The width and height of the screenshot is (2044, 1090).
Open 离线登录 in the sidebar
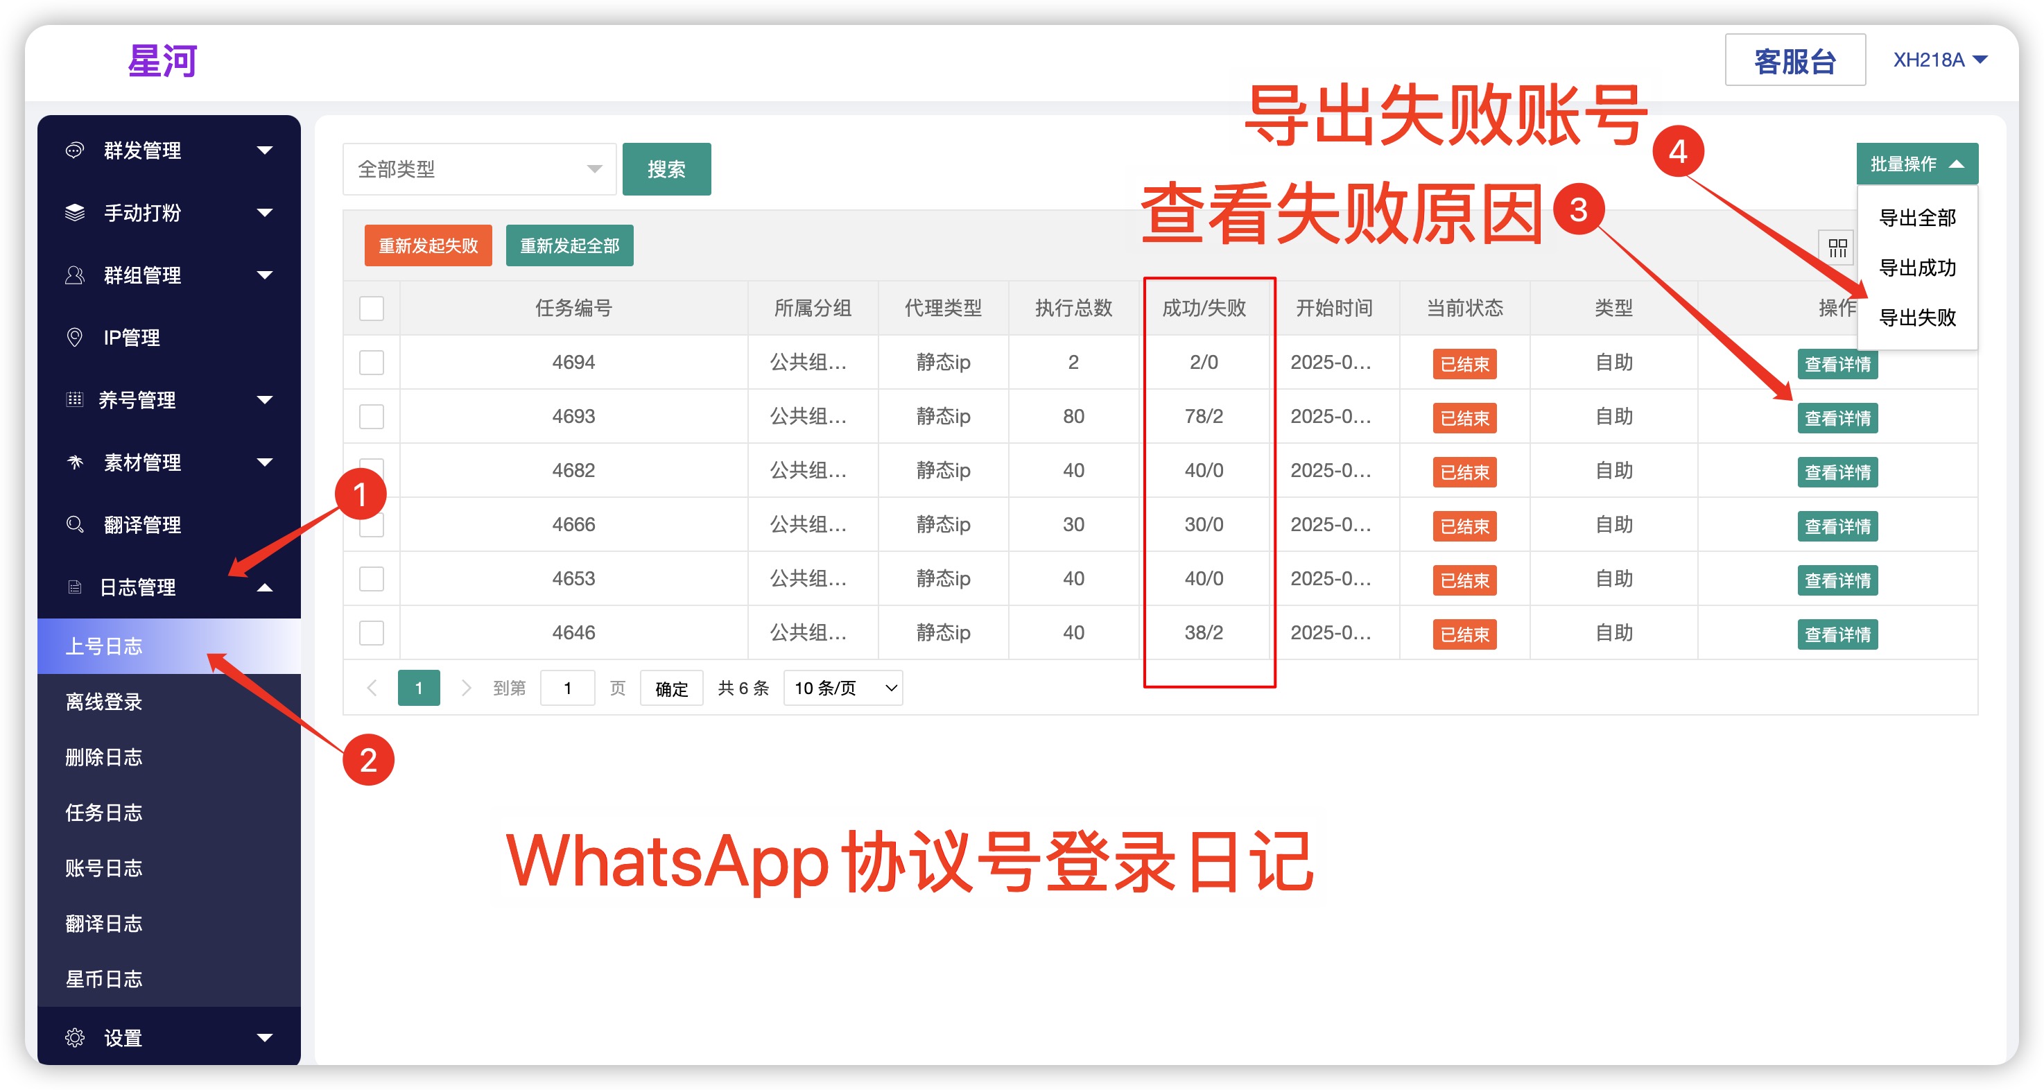104,702
